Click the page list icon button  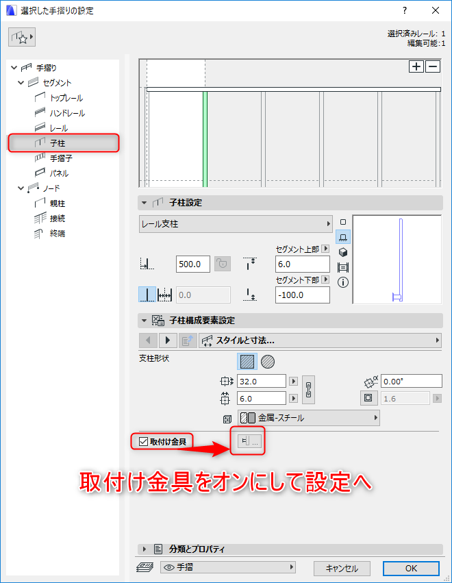coord(188,340)
